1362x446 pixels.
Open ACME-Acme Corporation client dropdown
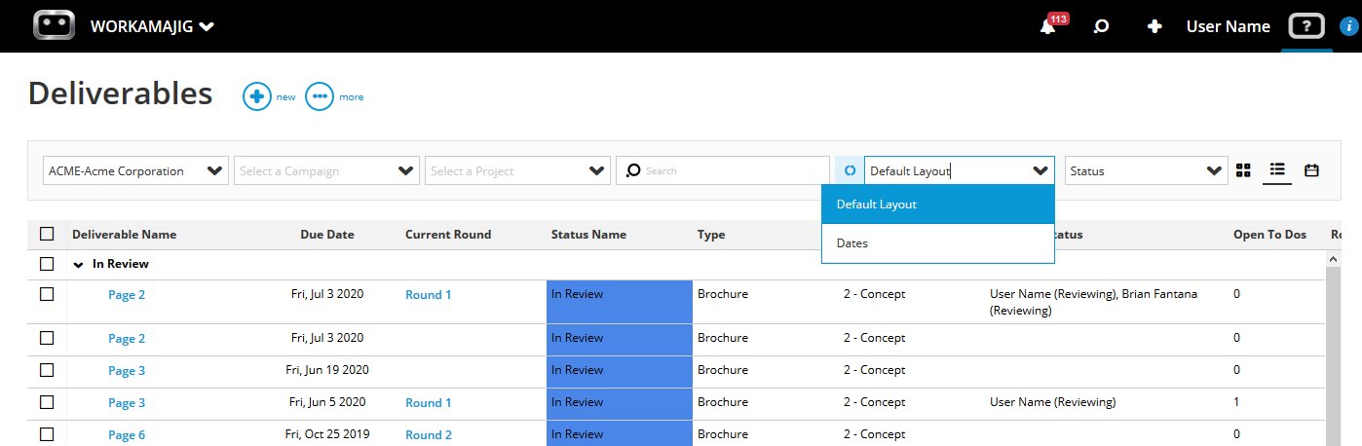136,170
